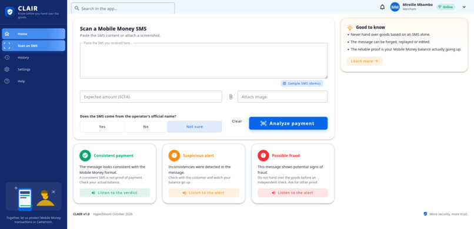Click the Online status badge
Viewport: 474px width, 229px height.
(x=446, y=7)
